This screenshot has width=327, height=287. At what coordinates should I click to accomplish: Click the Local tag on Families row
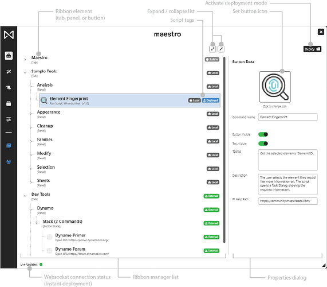coord(213,142)
